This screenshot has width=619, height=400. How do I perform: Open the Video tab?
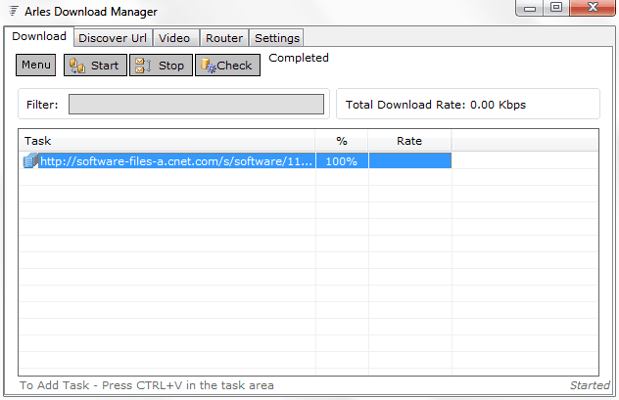coord(174,38)
